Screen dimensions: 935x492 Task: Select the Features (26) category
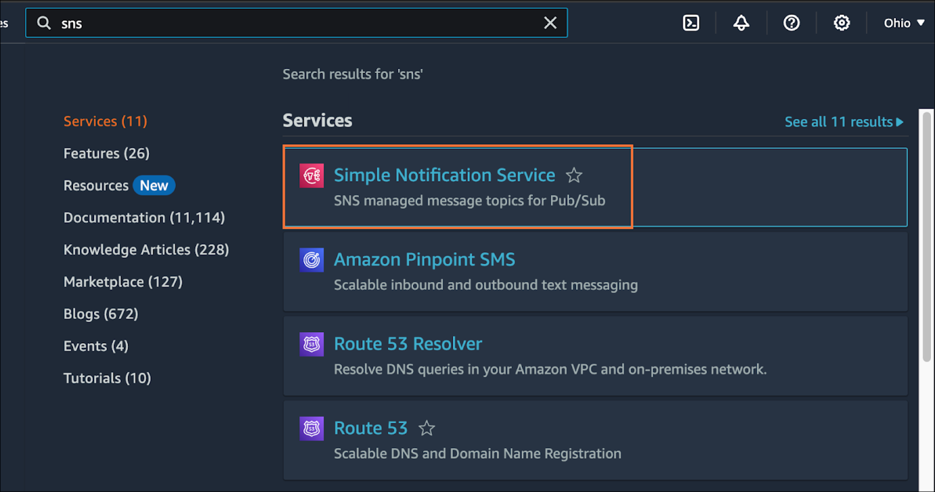[106, 153]
